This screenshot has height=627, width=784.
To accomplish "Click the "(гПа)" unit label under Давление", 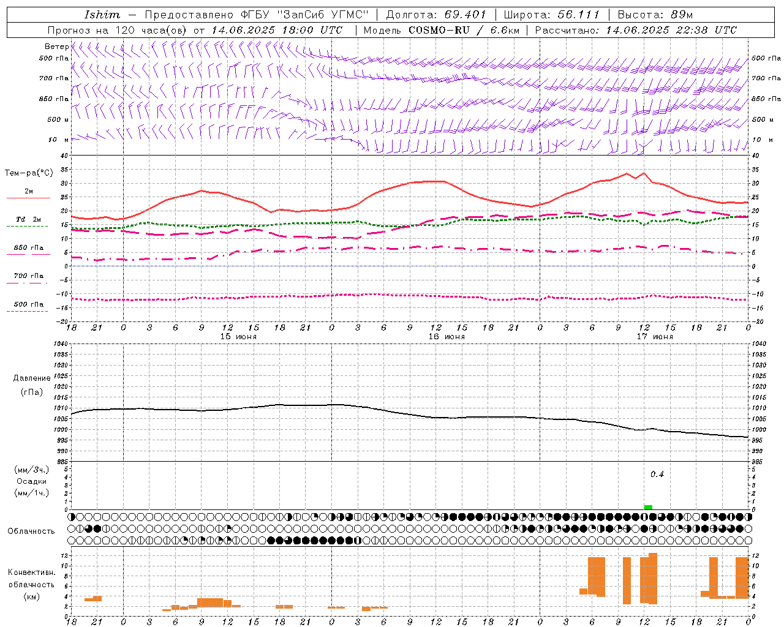I will click(32, 392).
